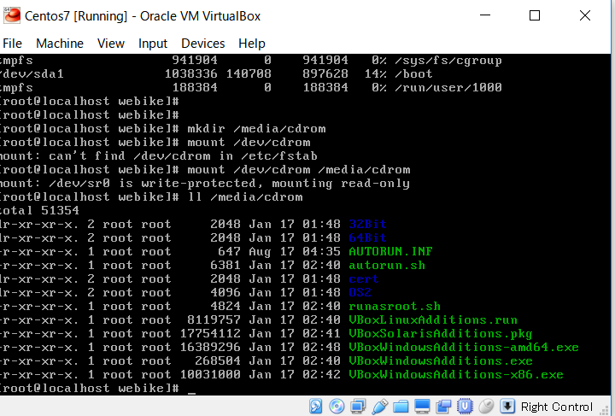This screenshot has width=615, height=416.
Task: Click the VBoxWindowsAdditions-x86.exe file name
Action: [456, 374]
